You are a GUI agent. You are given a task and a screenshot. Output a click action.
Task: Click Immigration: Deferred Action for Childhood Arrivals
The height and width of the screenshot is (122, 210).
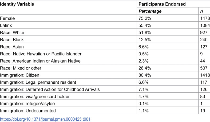tap(50, 89)
